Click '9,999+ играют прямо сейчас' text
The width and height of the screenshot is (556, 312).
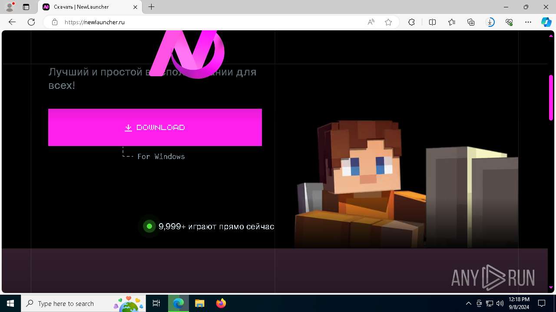point(216,226)
